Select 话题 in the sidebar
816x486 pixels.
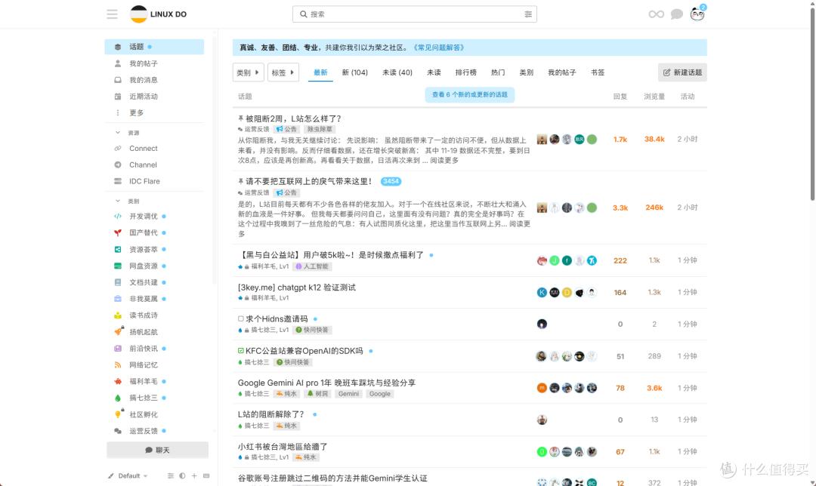(x=154, y=47)
